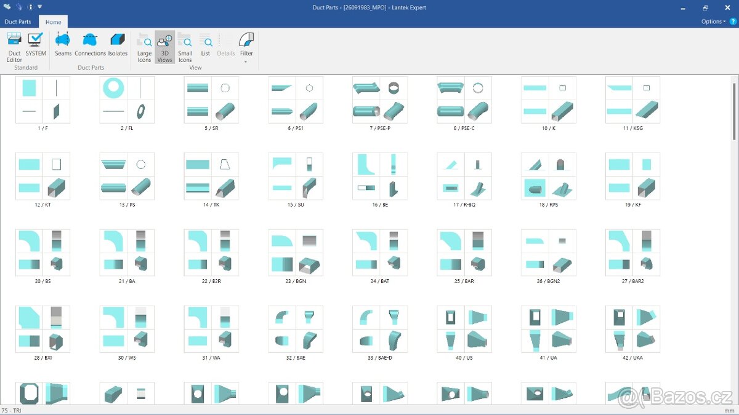Open the Duct Editor tool

tap(14, 47)
